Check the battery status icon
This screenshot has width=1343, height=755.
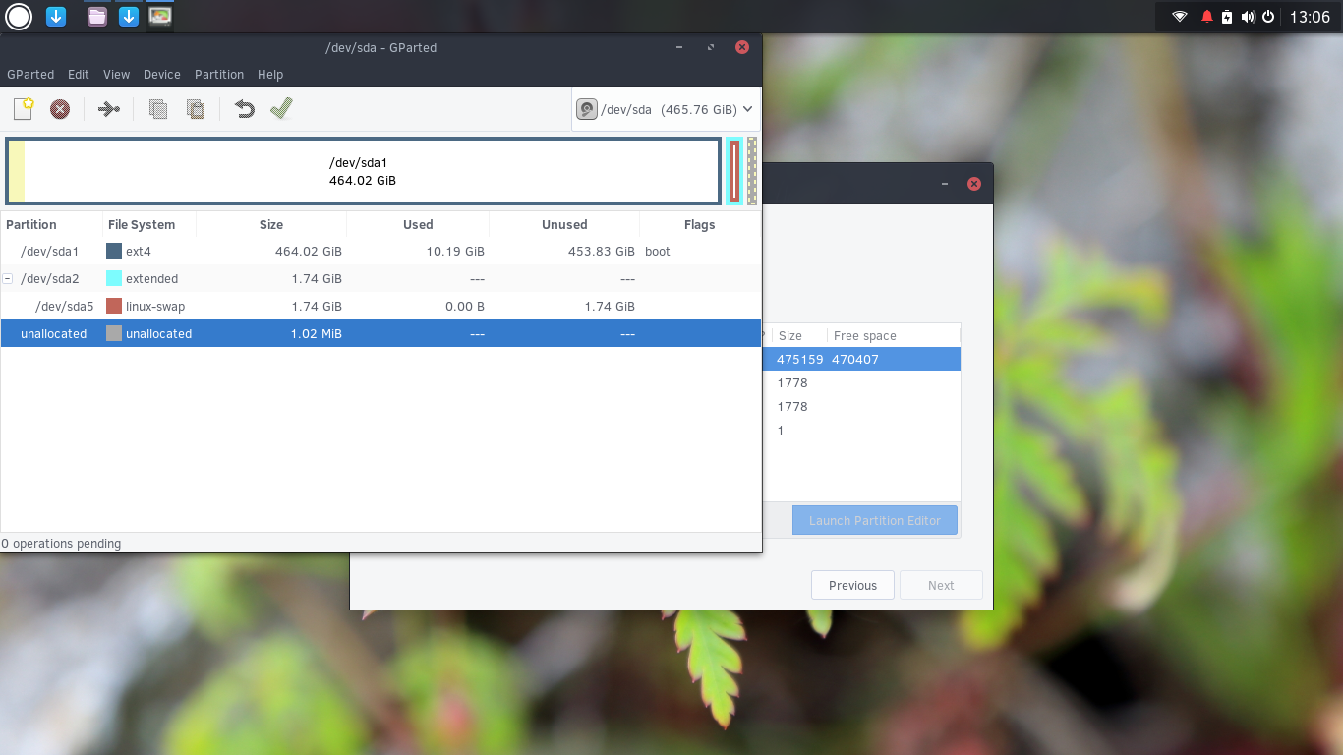pyautogui.click(x=1227, y=17)
